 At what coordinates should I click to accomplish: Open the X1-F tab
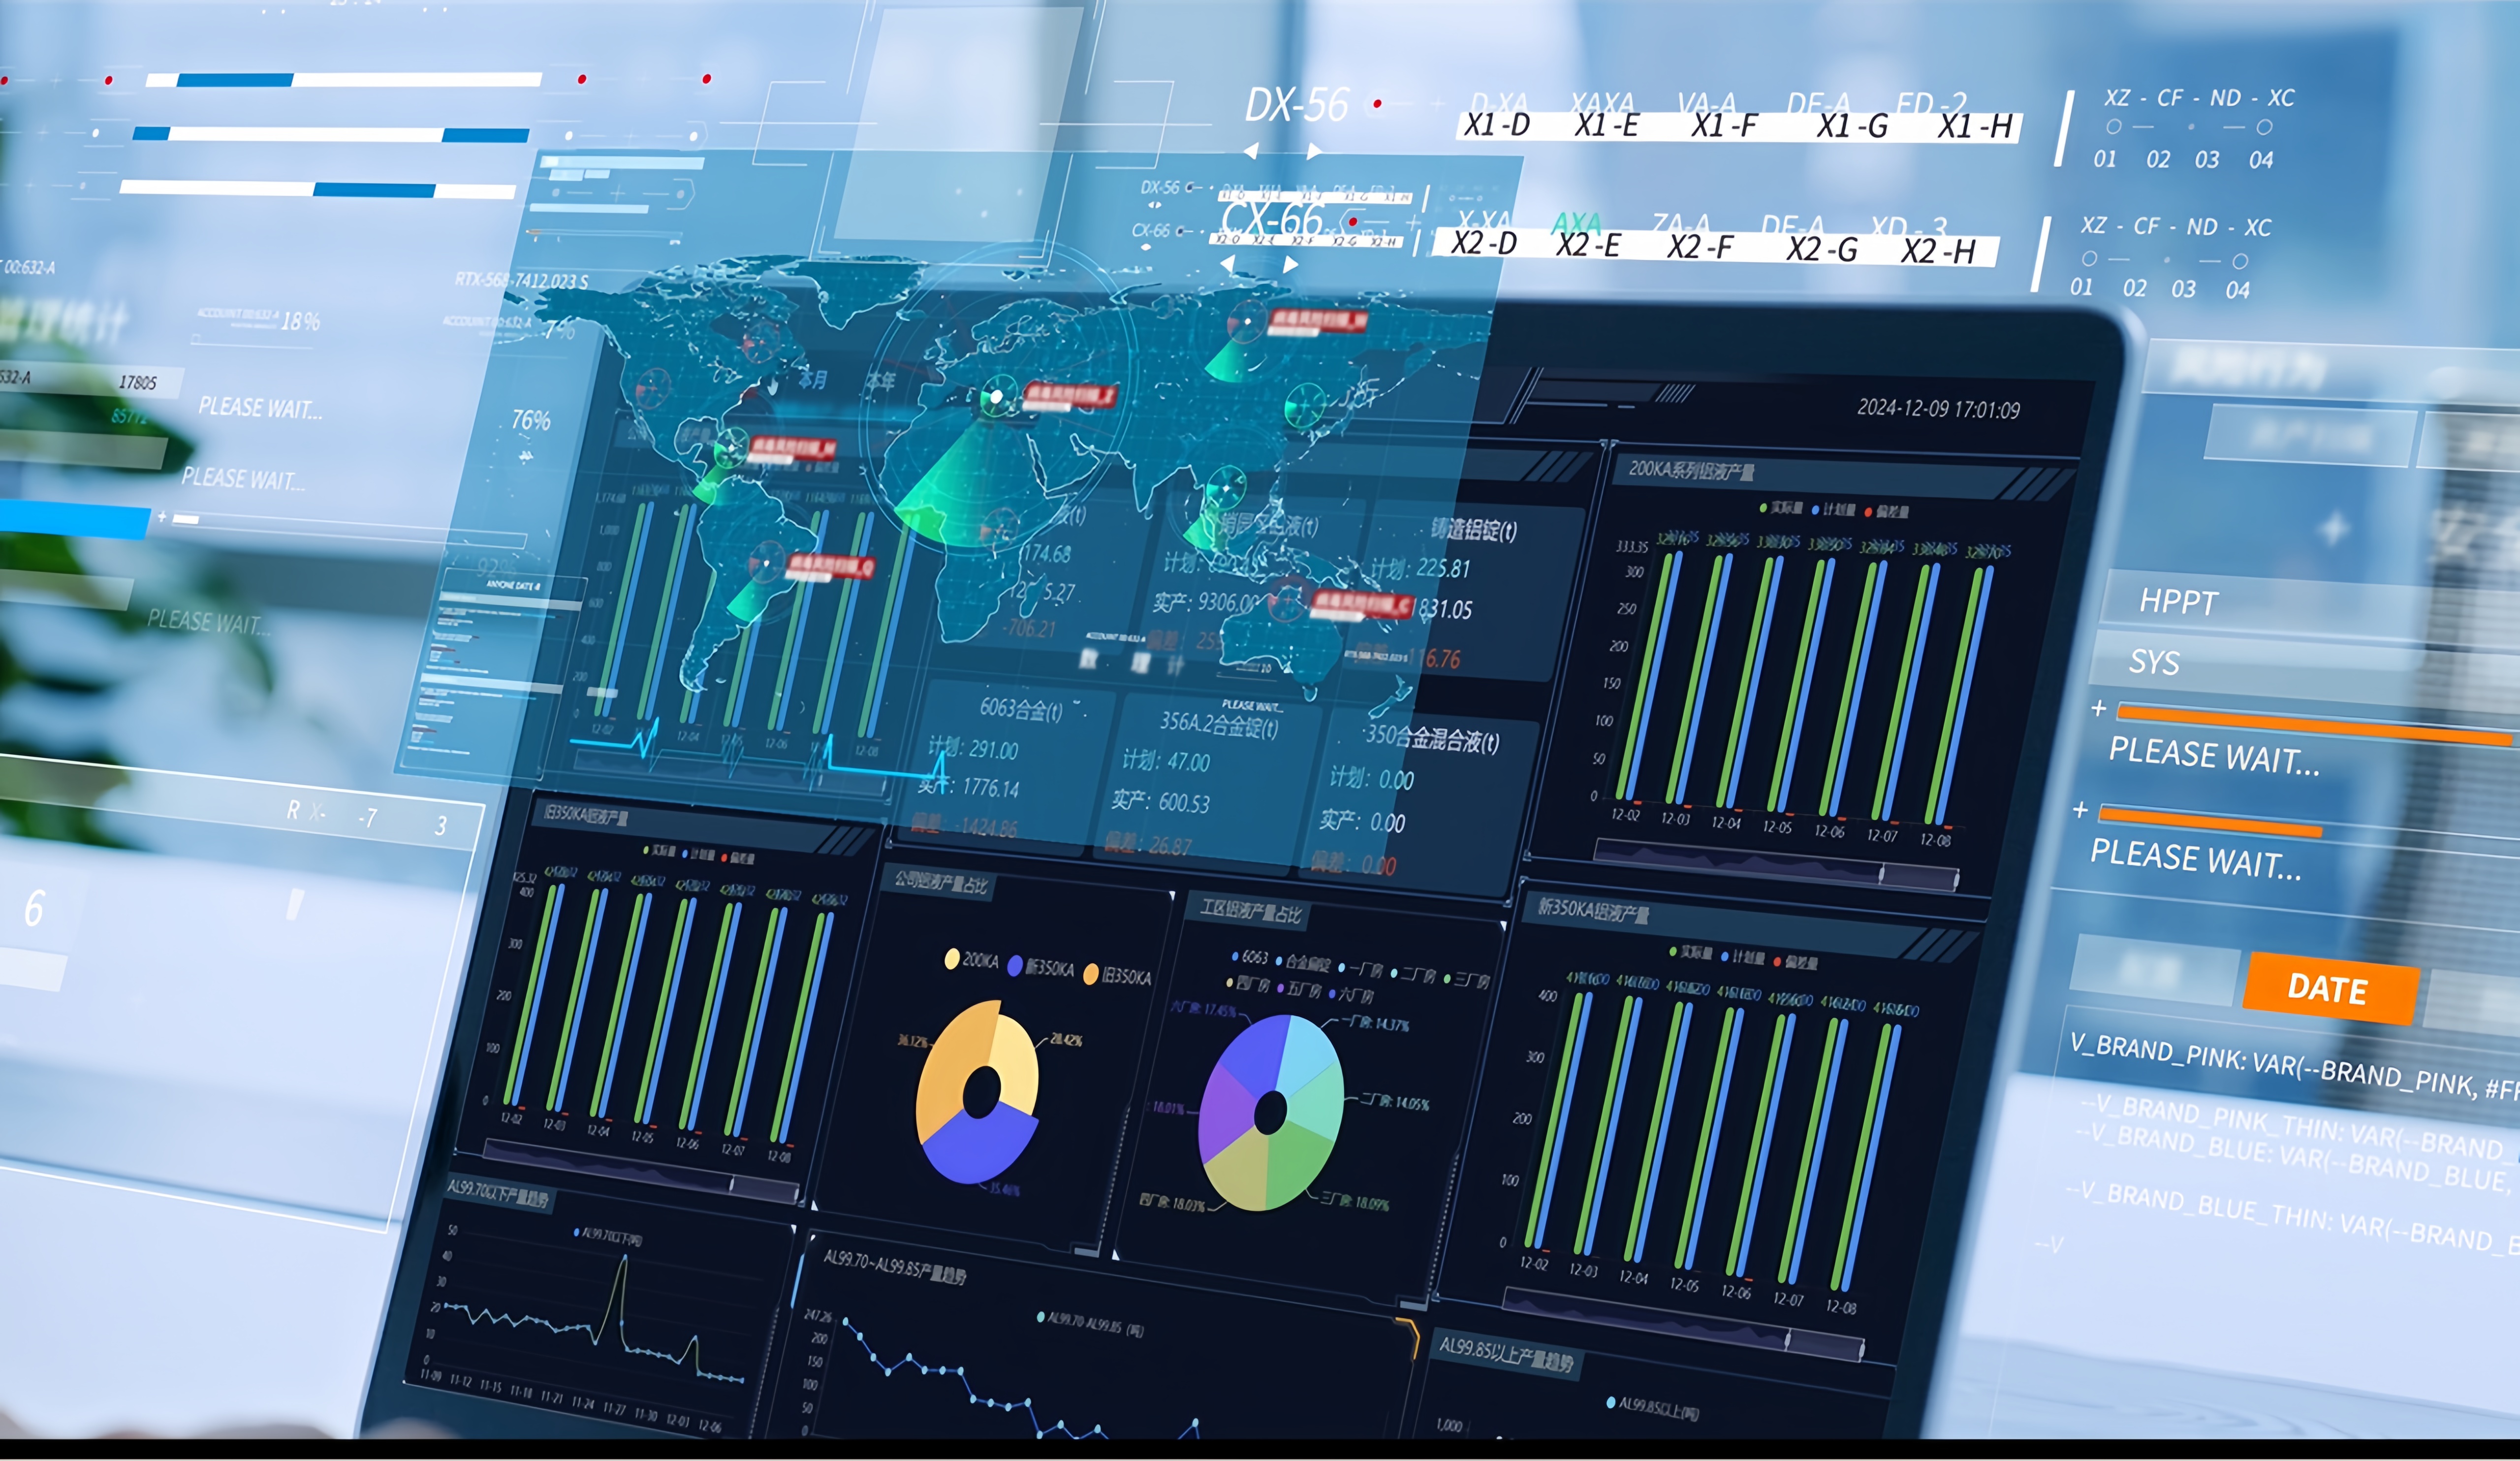click(x=1724, y=126)
